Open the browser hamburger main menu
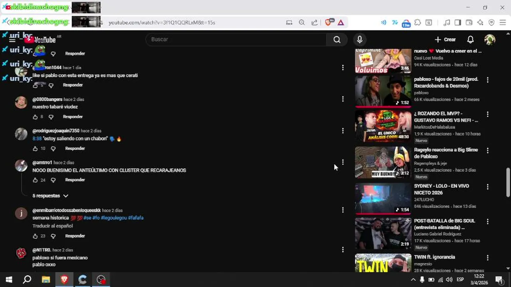The width and height of the screenshot is (511, 287). (x=503, y=22)
